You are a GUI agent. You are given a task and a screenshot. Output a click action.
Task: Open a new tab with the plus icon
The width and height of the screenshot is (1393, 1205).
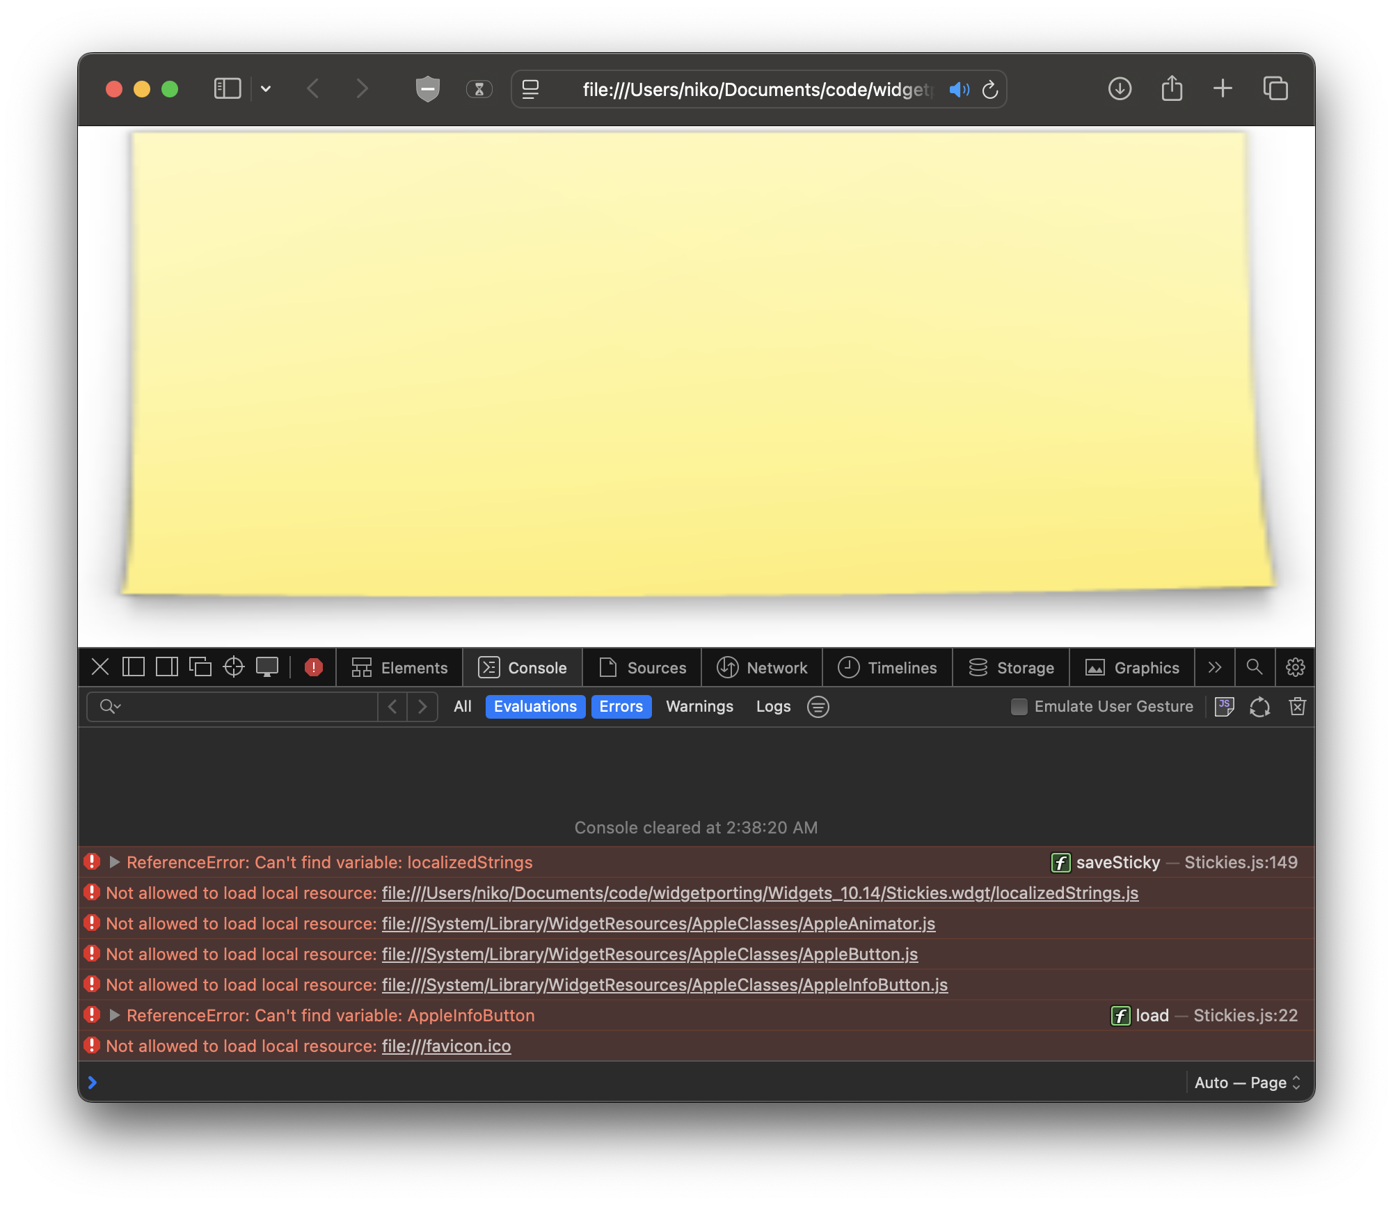click(x=1223, y=88)
